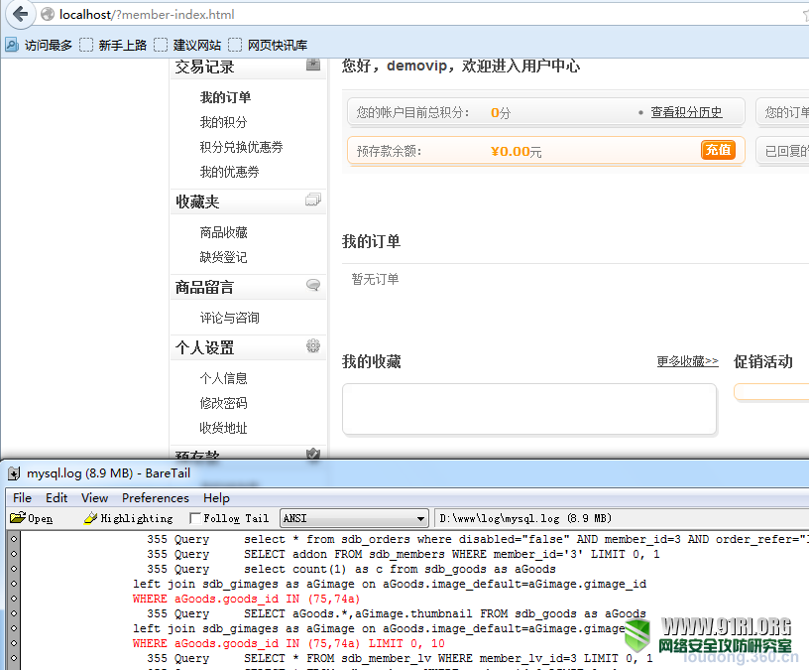The width and height of the screenshot is (809, 670).
Task: Click the 查看积分历史 link
Action: coord(686,112)
